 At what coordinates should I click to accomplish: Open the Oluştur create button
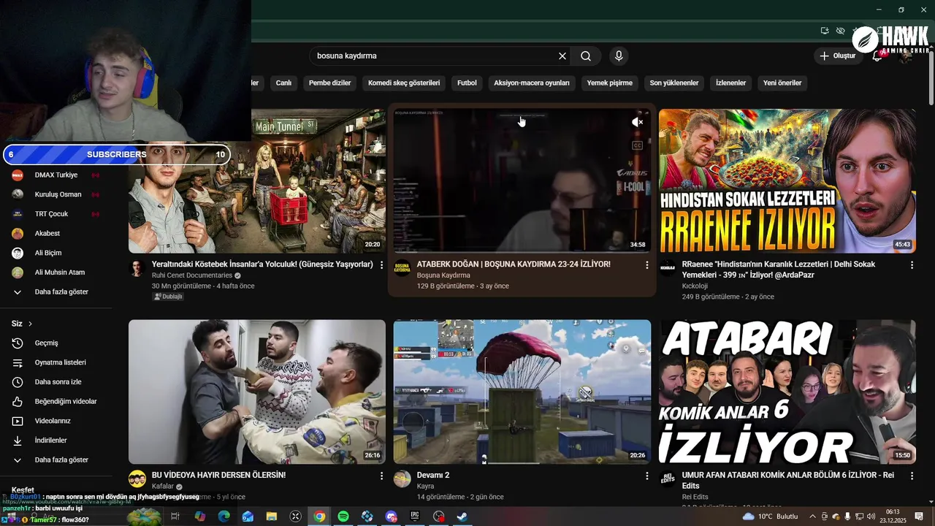coord(837,56)
